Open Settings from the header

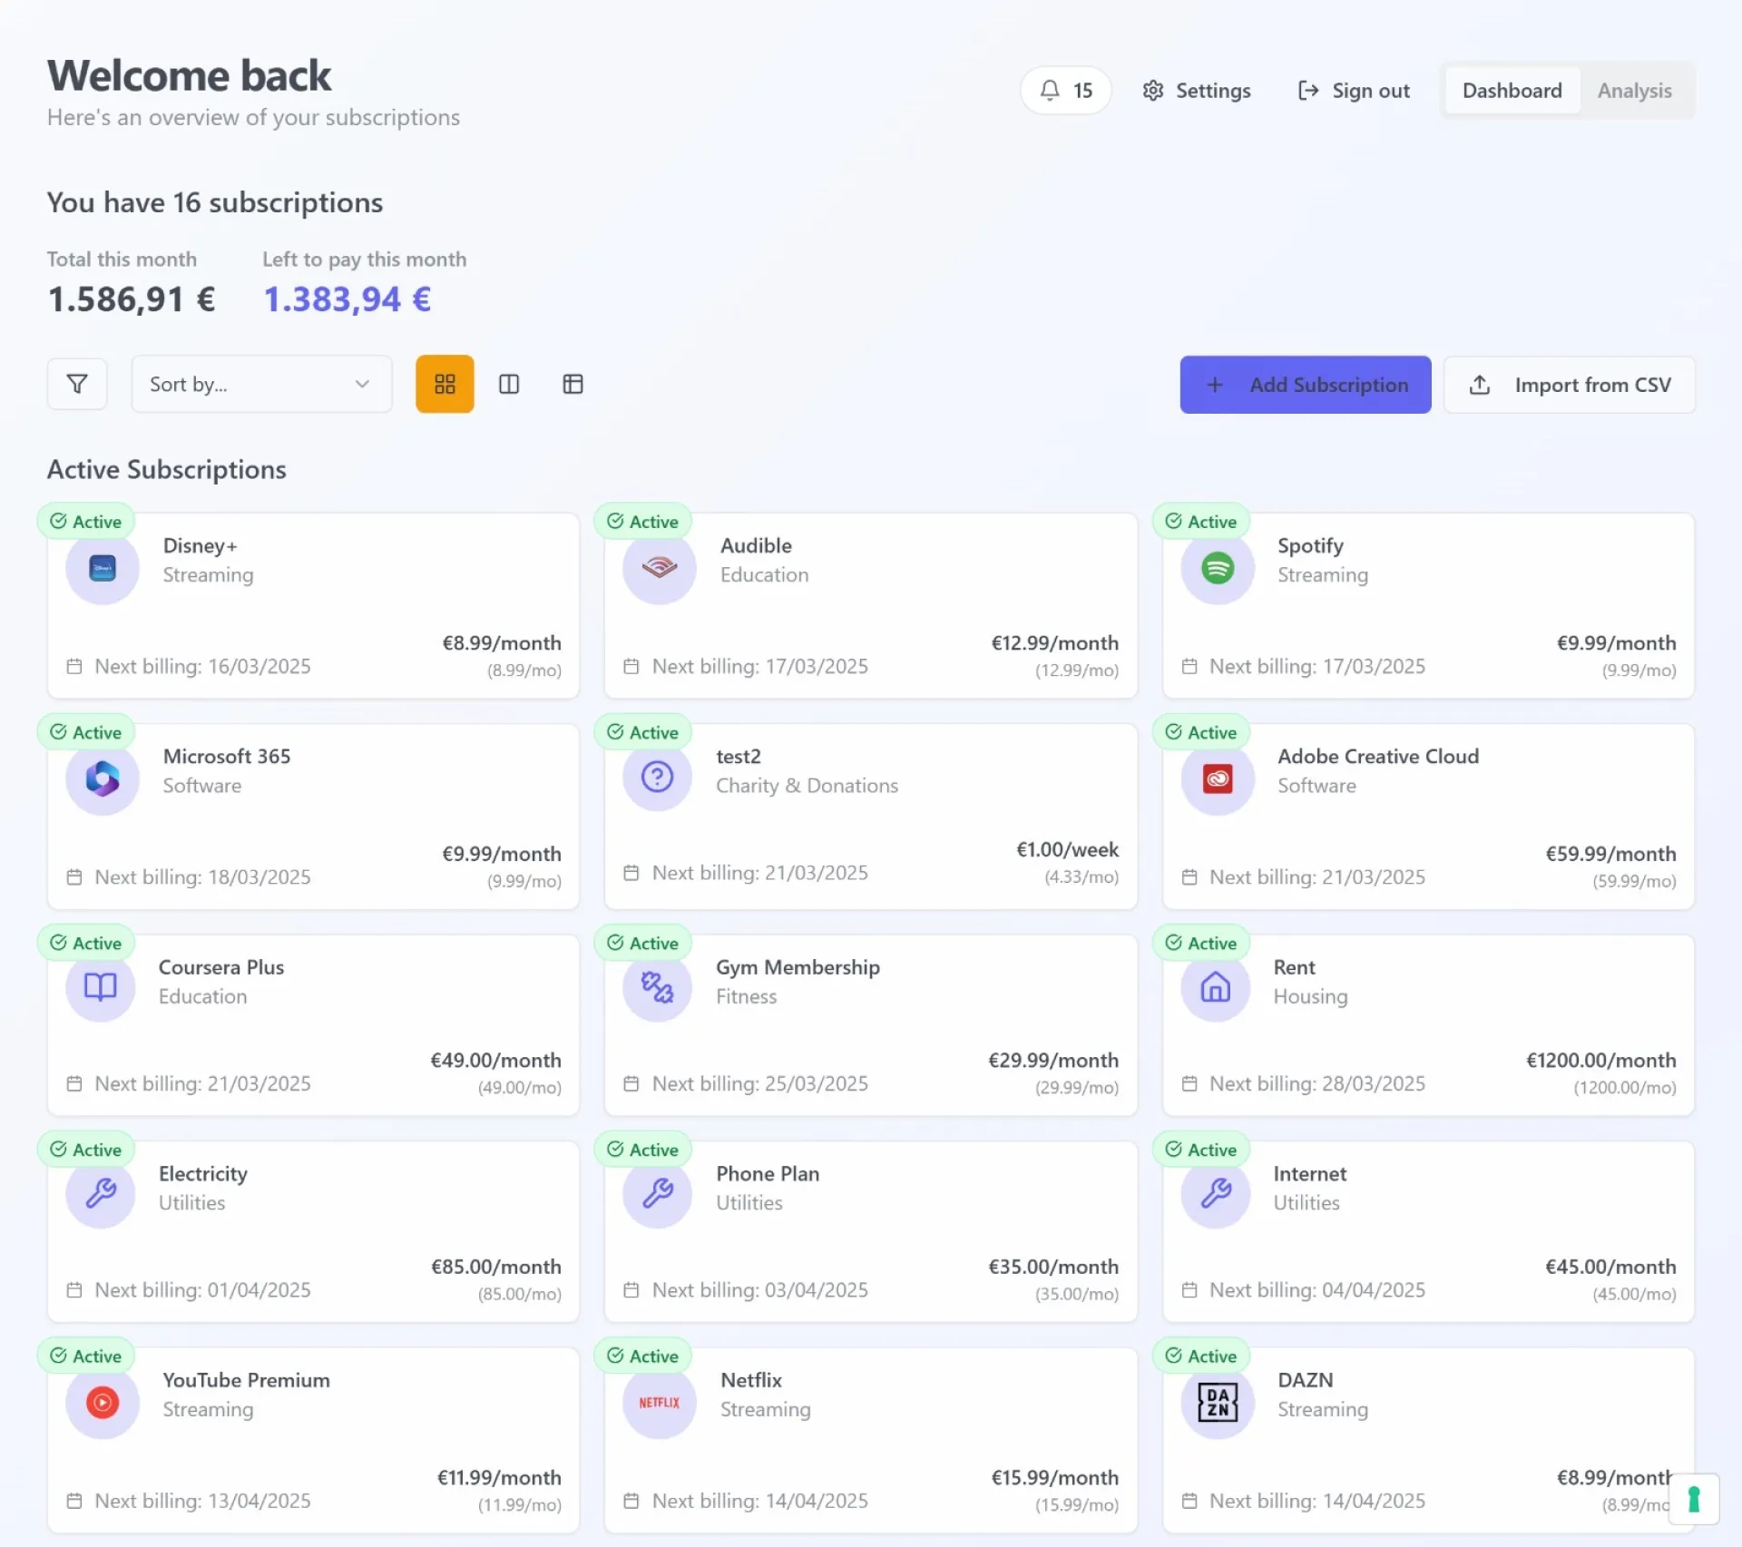pos(1196,91)
